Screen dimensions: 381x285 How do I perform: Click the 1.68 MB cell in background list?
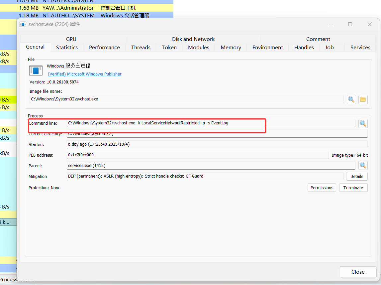click(x=29, y=8)
